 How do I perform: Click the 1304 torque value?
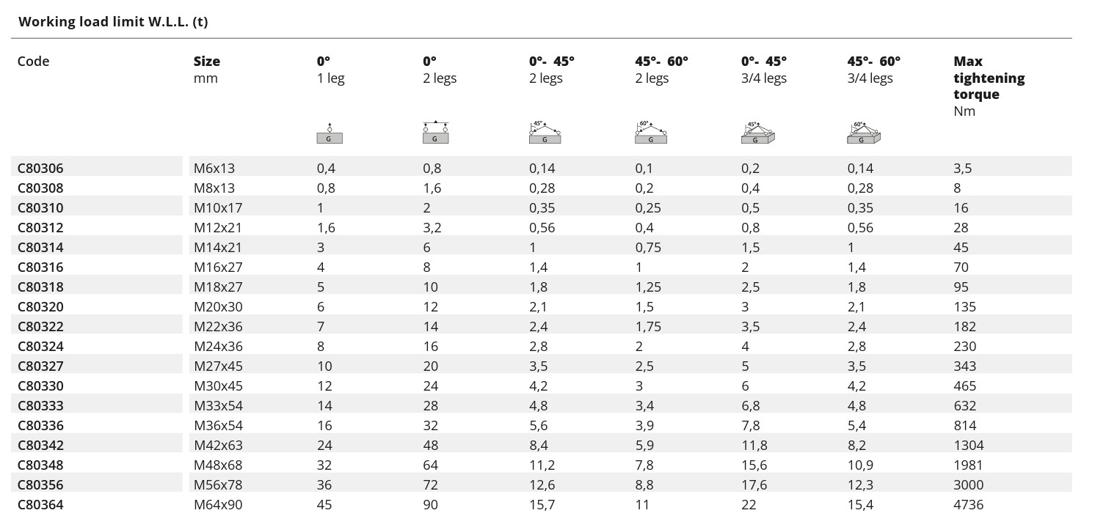pos(969,446)
